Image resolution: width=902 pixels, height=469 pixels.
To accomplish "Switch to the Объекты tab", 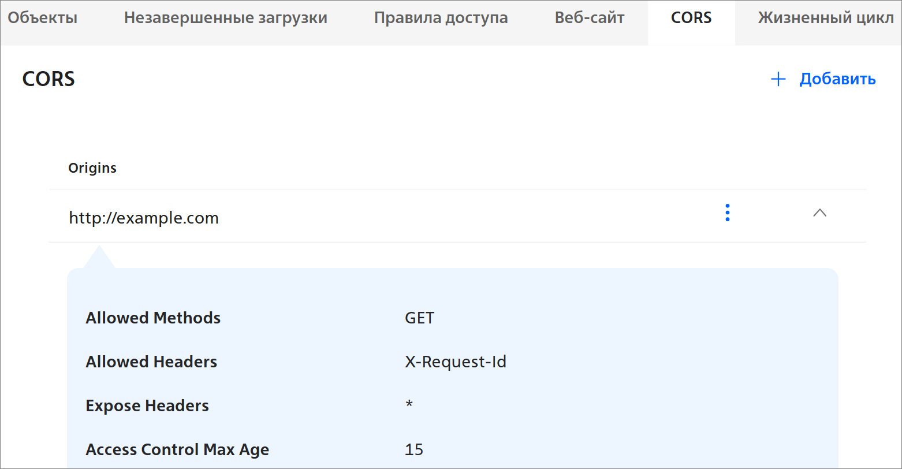I will pos(43,18).
